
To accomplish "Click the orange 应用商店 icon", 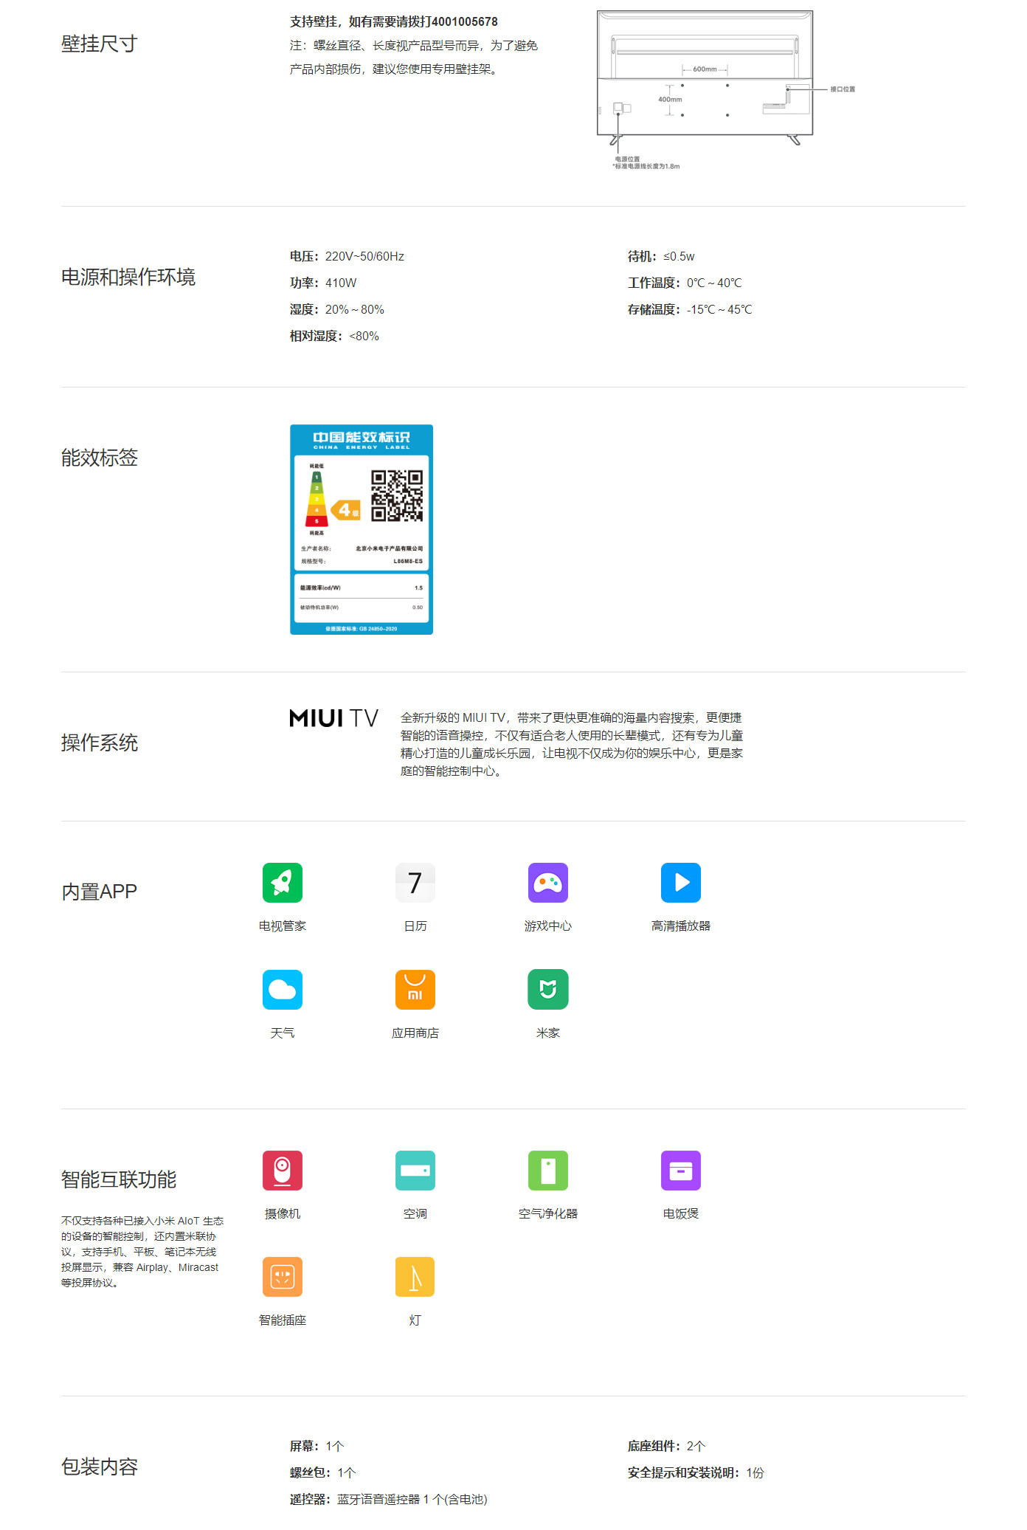I will pyautogui.click(x=415, y=989).
